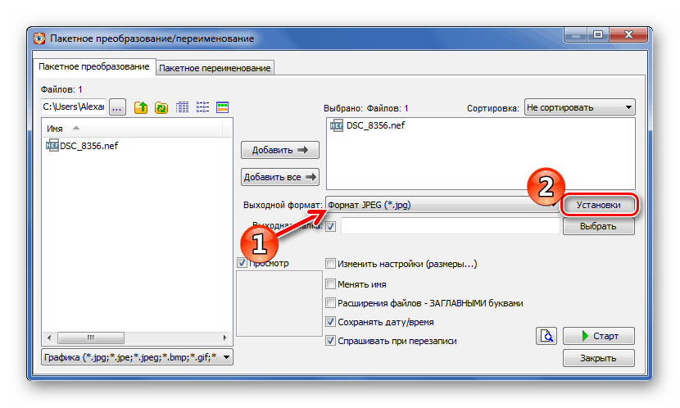Screen dimensions: 680x408
Task: Go up one folder level icon
Action: coord(141,107)
